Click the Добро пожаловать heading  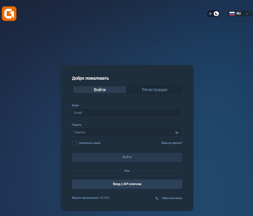point(90,78)
